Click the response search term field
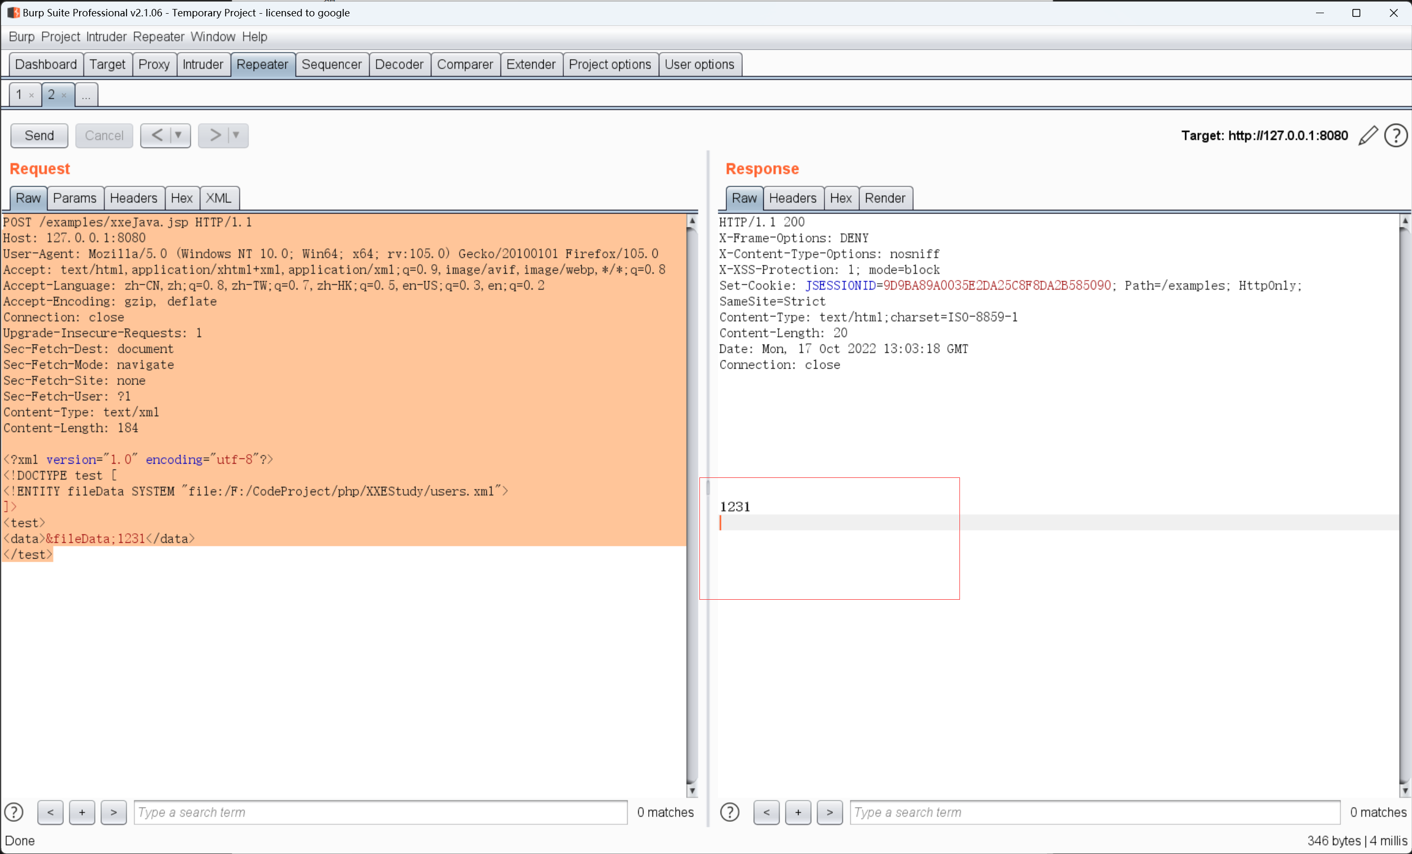This screenshot has height=854, width=1412. (x=1095, y=812)
